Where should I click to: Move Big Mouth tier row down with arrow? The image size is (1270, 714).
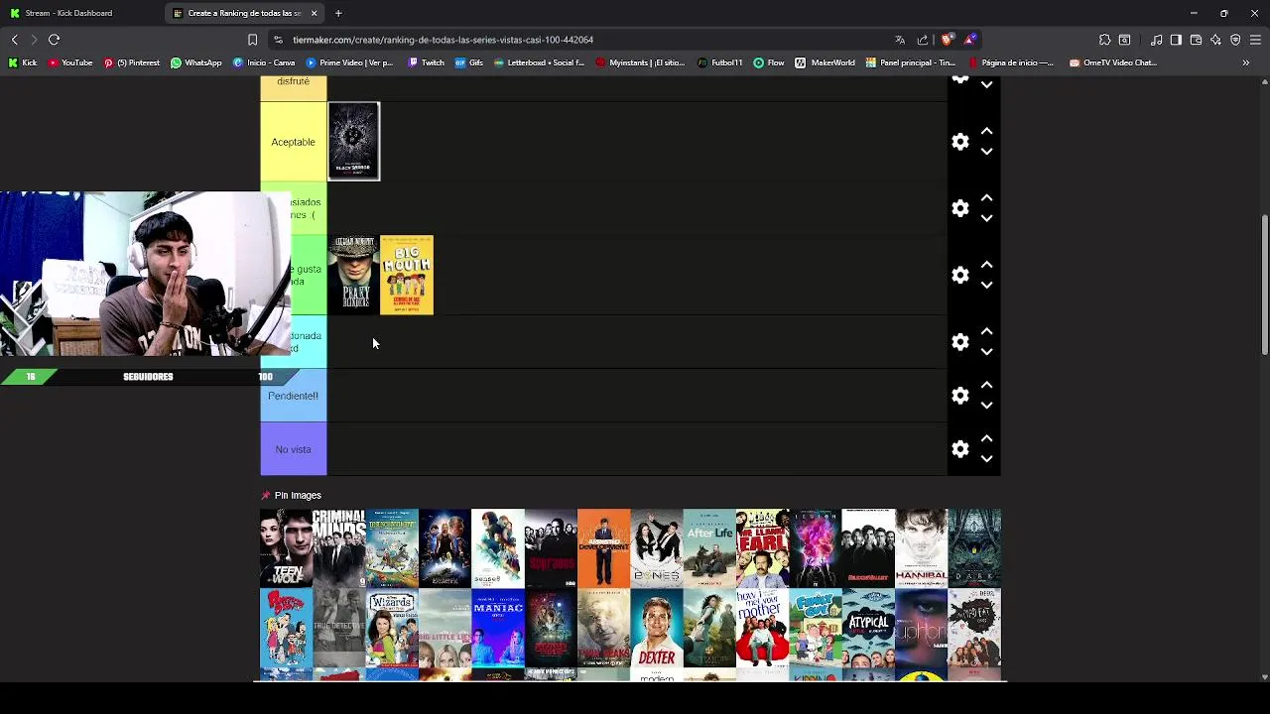click(986, 286)
